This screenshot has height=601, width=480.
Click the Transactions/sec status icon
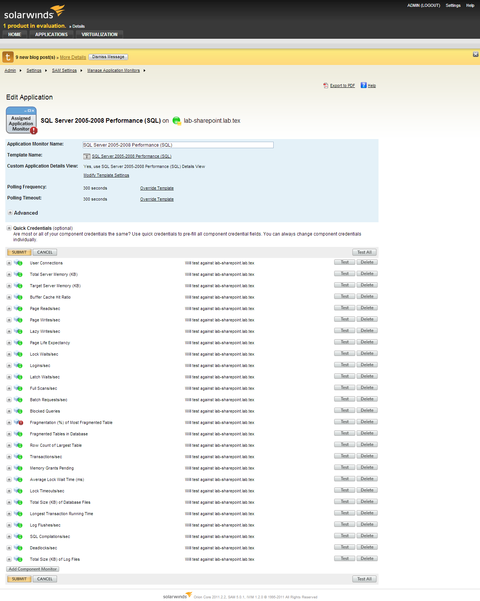18,457
